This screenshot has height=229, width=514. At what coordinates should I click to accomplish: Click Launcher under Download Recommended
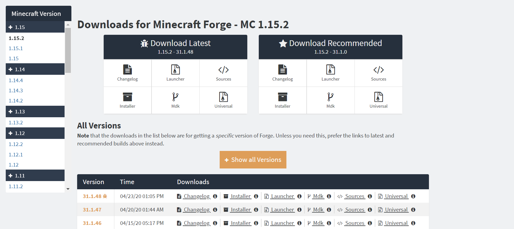(330, 73)
